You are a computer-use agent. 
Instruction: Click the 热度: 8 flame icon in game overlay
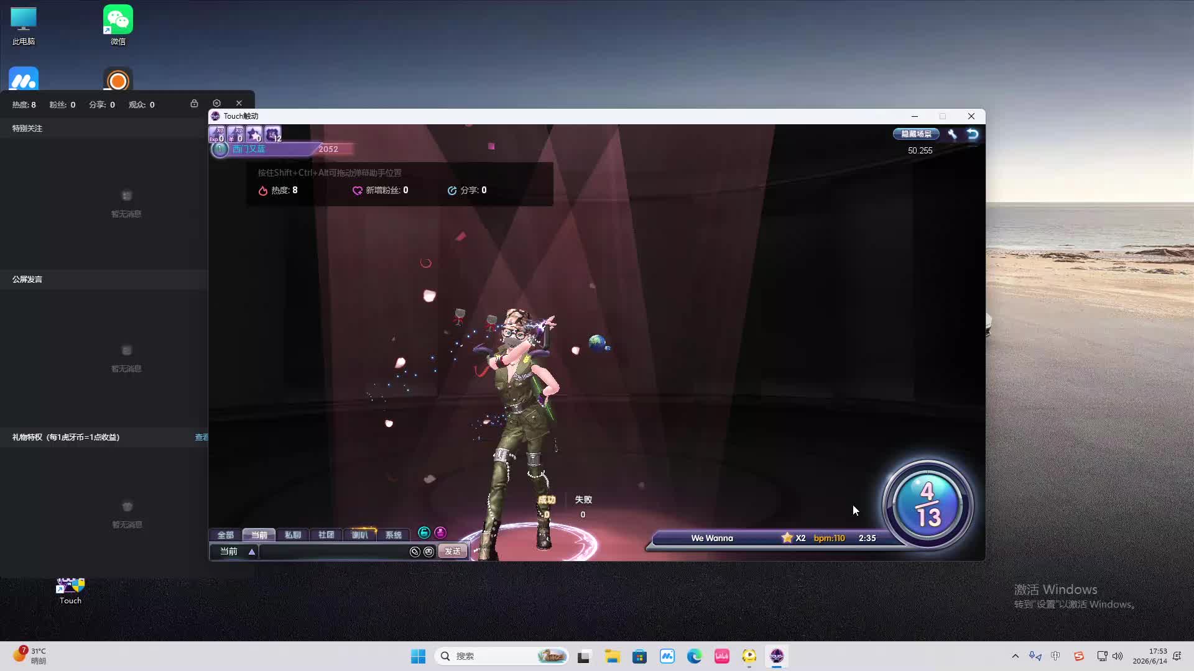(x=262, y=191)
